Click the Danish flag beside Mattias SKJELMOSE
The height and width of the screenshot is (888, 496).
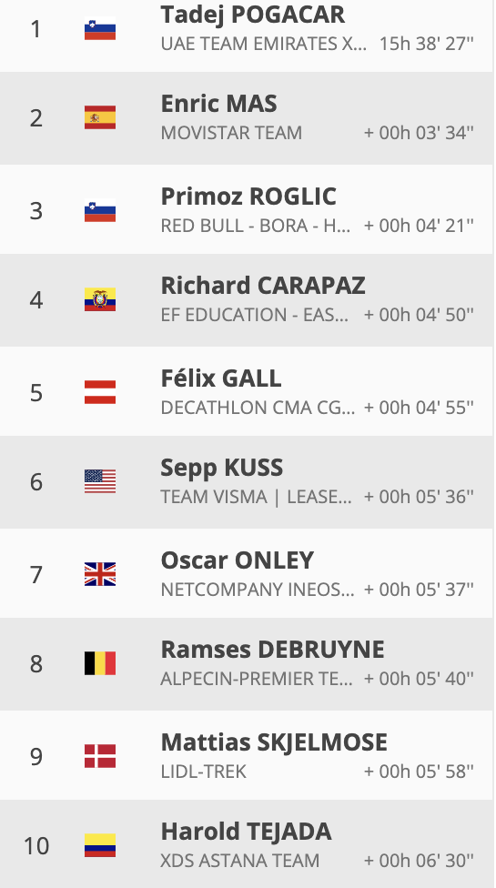[99, 756]
